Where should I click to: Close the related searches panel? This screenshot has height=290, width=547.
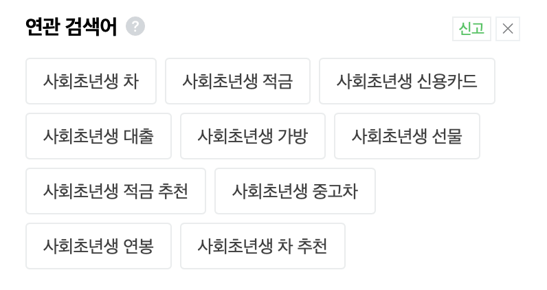click(508, 29)
